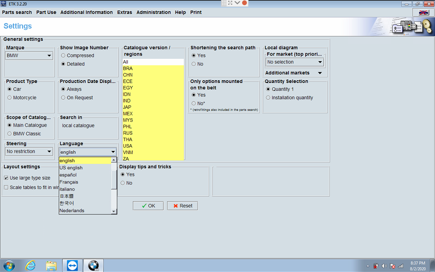Click the Action Center flag tray icon

coord(392,266)
